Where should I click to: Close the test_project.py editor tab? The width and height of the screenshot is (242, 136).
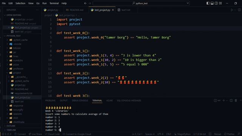(113, 10)
